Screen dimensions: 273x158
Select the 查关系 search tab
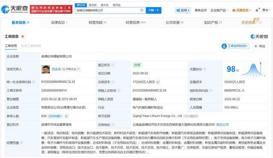[x=105, y=5]
